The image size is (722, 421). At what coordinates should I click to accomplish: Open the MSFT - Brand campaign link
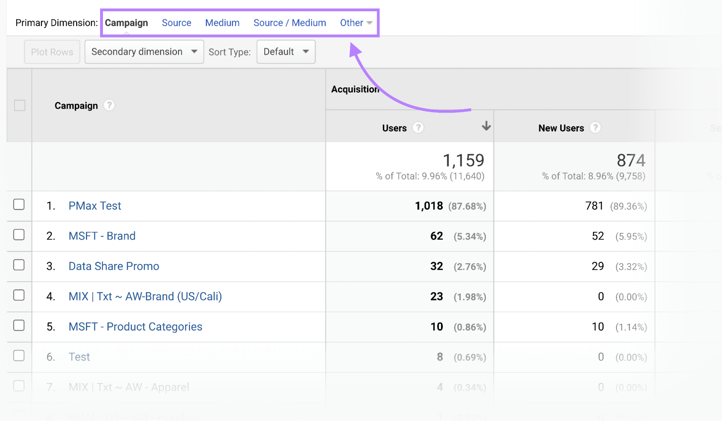102,236
